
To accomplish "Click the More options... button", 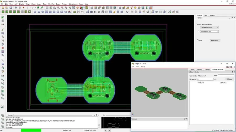I will point(215,40).
